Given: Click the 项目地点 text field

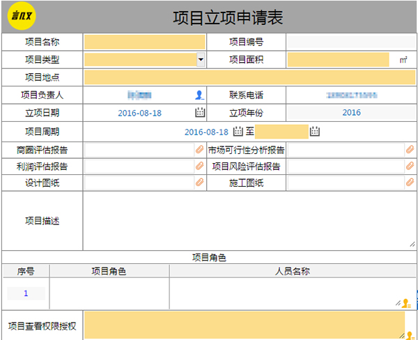Looking at the screenshot, I should click(249, 77).
